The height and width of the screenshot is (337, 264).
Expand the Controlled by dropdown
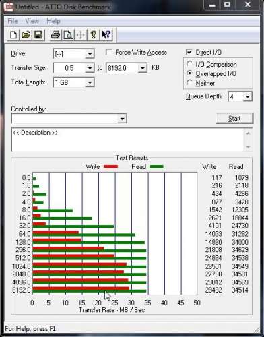(x=123, y=119)
